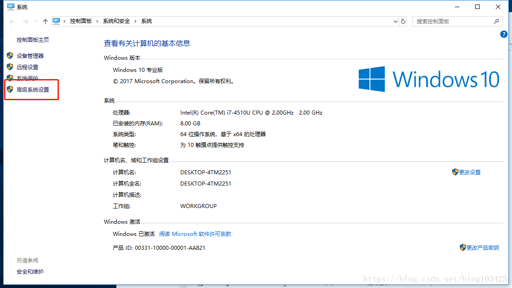
Task: Open 远程设置 link
Action: (x=27, y=67)
